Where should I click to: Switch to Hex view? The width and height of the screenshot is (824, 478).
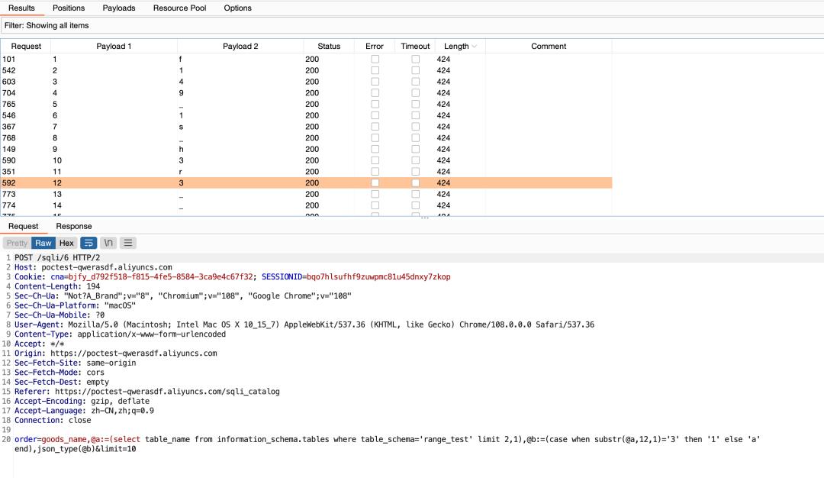click(x=66, y=243)
